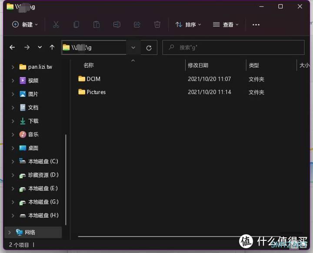Click the Delete trash can icon
313x253 pixels.
(157, 25)
